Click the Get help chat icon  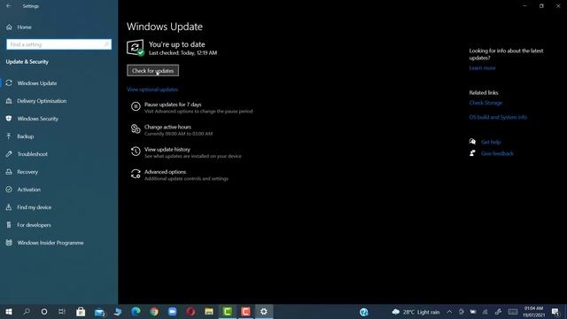pyautogui.click(x=472, y=142)
